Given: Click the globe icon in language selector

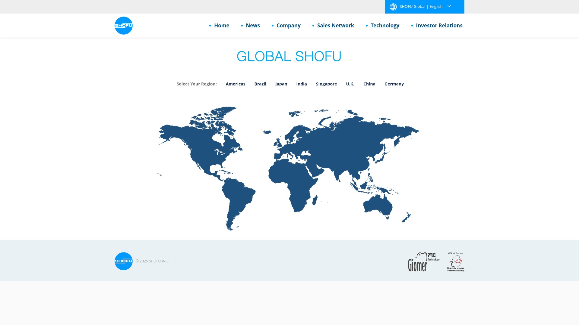Looking at the screenshot, I should 393,7.
